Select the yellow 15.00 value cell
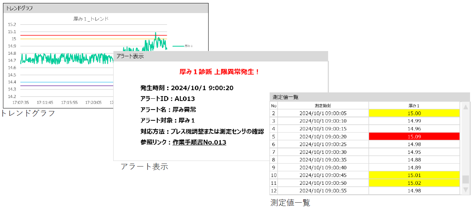The height and width of the screenshot is (209, 473). click(414, 113)
